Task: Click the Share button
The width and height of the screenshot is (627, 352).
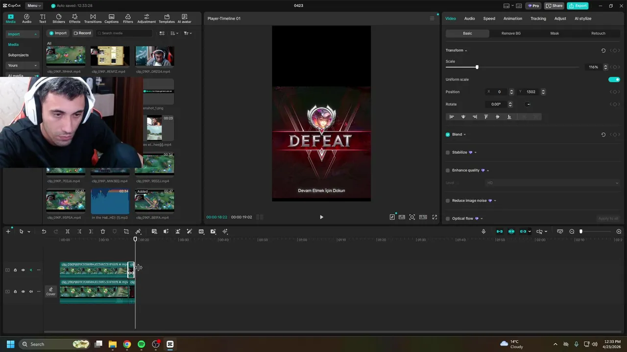Action: click(554, 6)
